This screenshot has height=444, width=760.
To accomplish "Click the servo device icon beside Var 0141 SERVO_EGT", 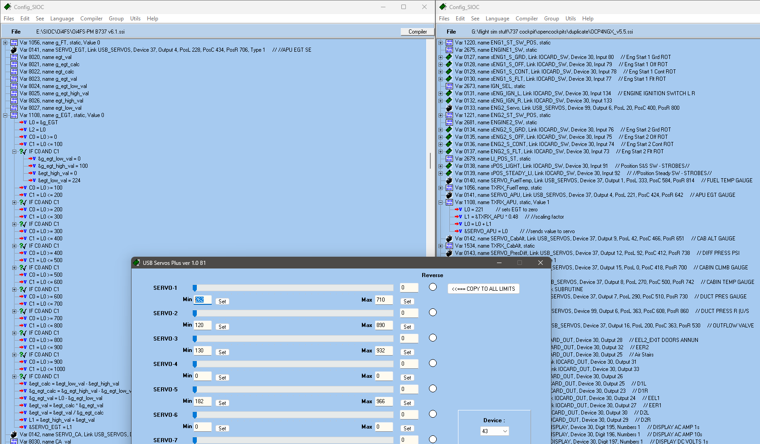I will [x=13, y=50].
